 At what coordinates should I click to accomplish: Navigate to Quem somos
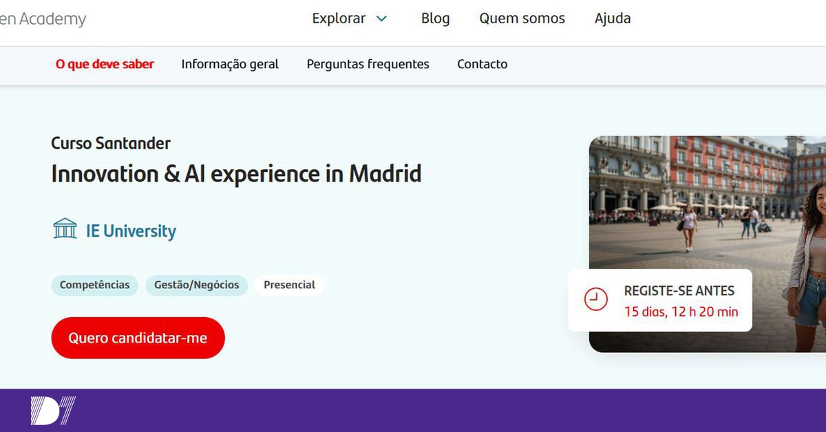522,19
